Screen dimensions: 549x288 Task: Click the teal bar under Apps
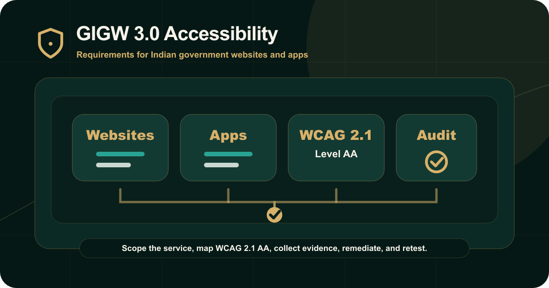[x=228, y=154]
